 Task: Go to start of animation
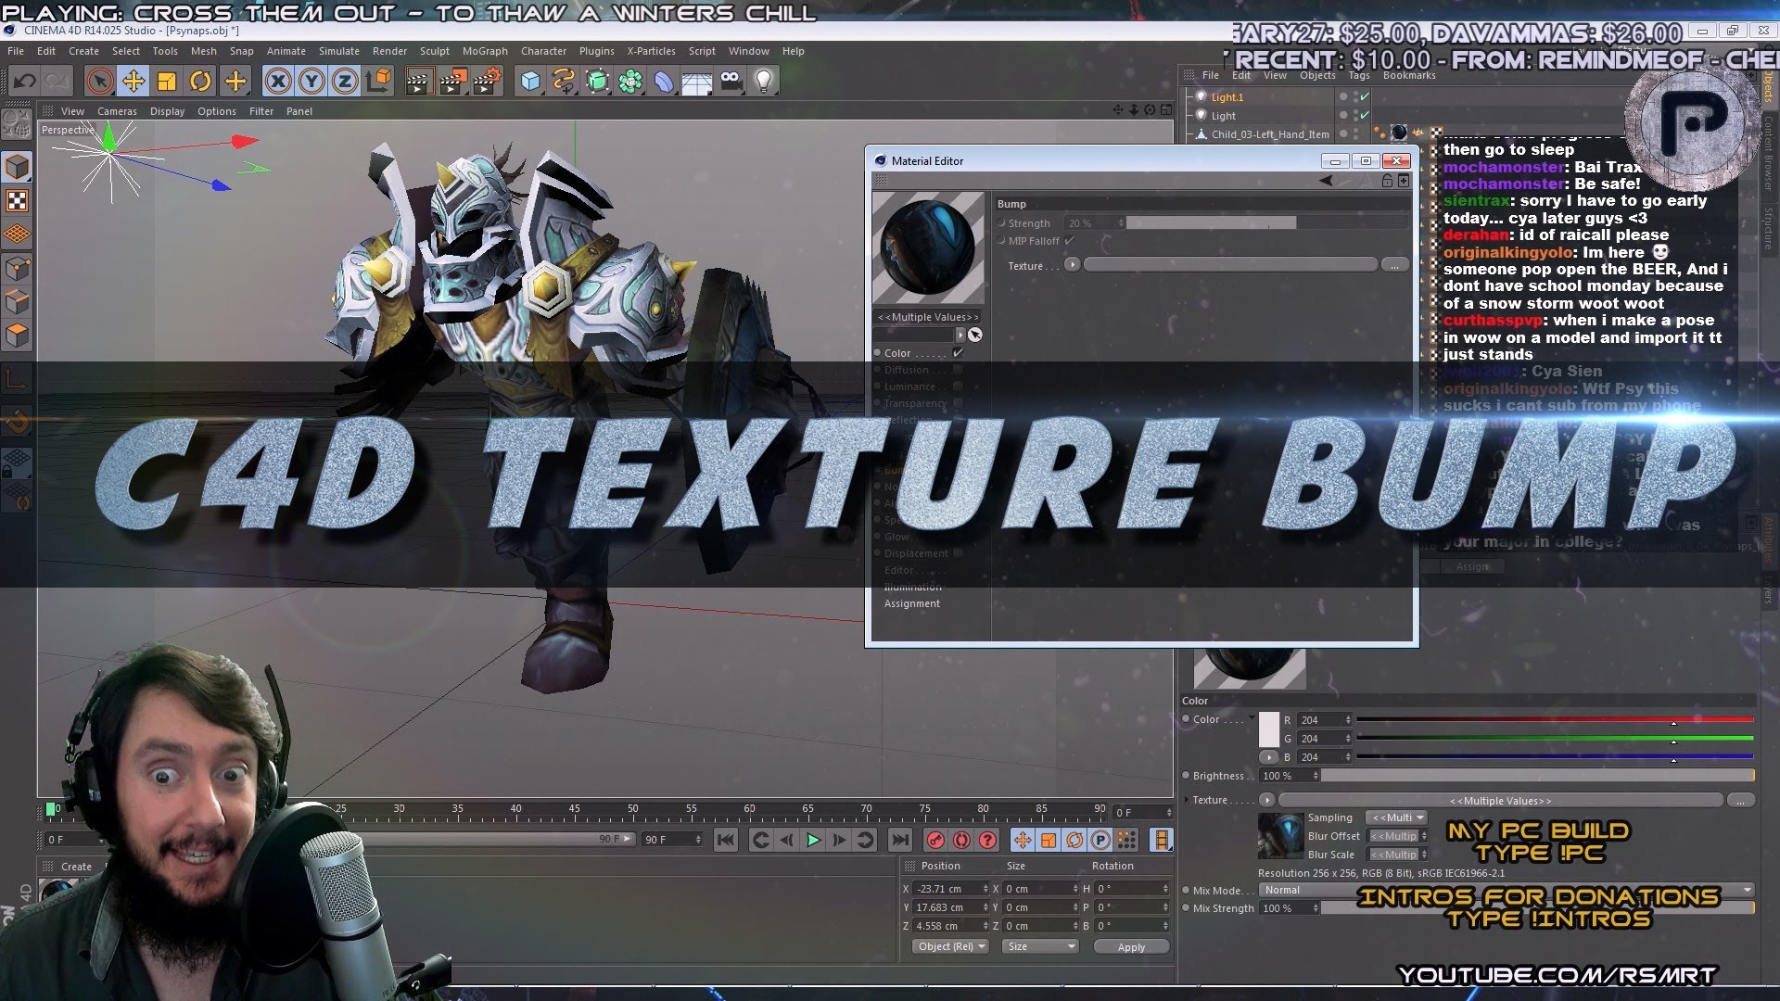(726, 840)
